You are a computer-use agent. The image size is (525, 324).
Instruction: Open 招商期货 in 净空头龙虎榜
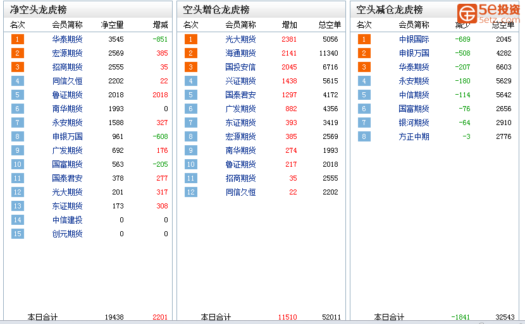pyautogui.click(x=67, y=67)
